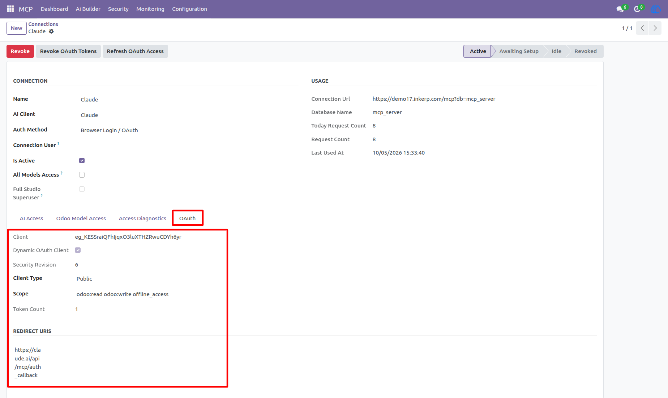Viewport: 668px width, 398px height.
Task: Open the Security menu
Action: pyautogui.click(x=118, y=9)
